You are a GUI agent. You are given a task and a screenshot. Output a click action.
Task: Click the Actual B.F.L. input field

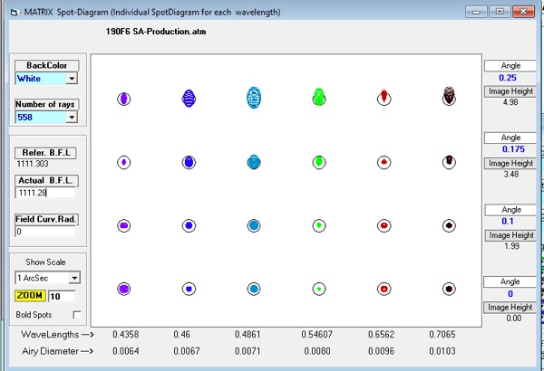point(45,193)
